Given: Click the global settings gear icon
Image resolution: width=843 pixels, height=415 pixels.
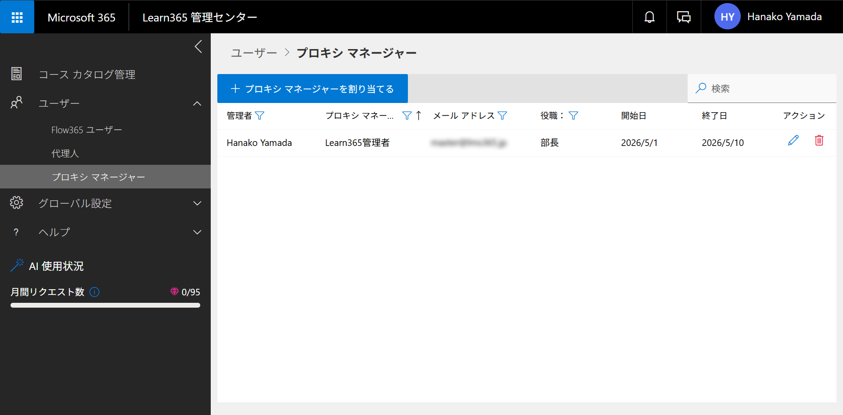Looking at the screenshot, I should (x=16, y=202).
